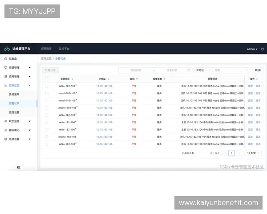
Task: Click the 仪表盘 dashboard icon
Action: [x=6, y=59]
